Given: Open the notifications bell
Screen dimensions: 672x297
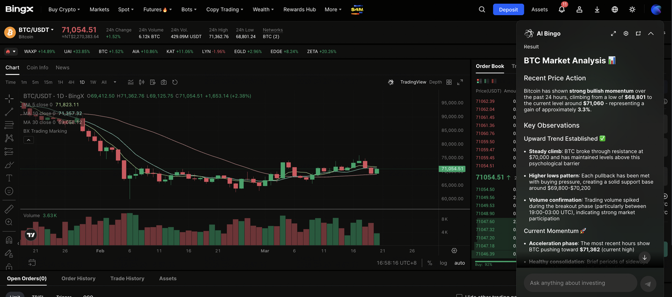Looking at the screenshot, I should [561, 9].
